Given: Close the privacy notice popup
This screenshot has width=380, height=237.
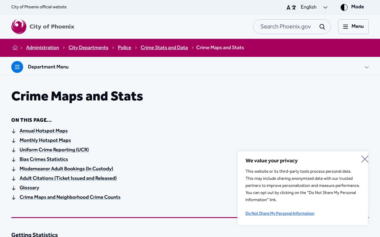Looking at the screenshot, I should tap(365, 159).
